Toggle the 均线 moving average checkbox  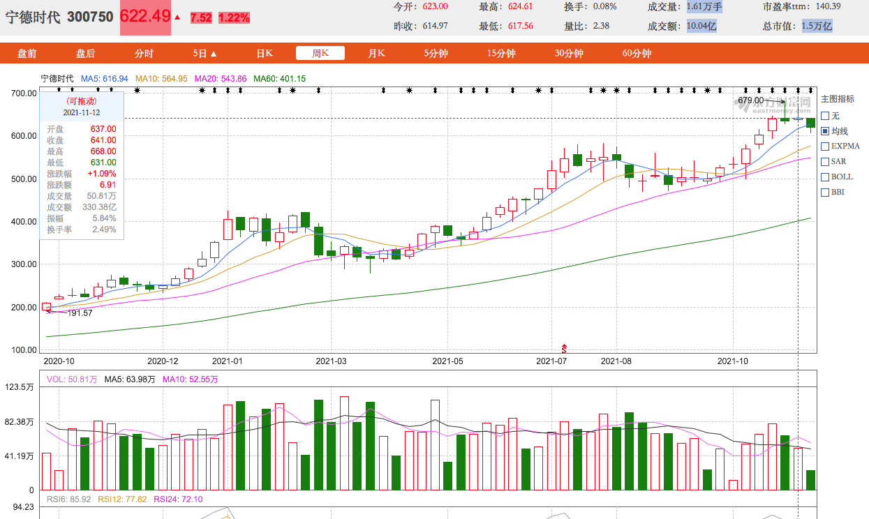826,131
